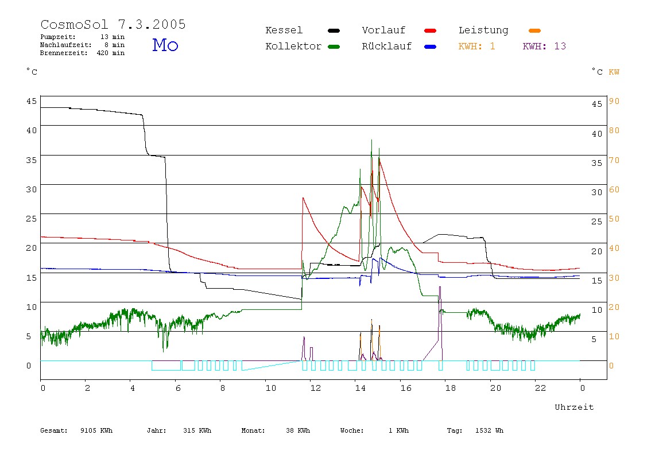Select the "Nachlaufzeit:" label
Image resolution: width=659 pixels, height=466 pixels.
66,45
